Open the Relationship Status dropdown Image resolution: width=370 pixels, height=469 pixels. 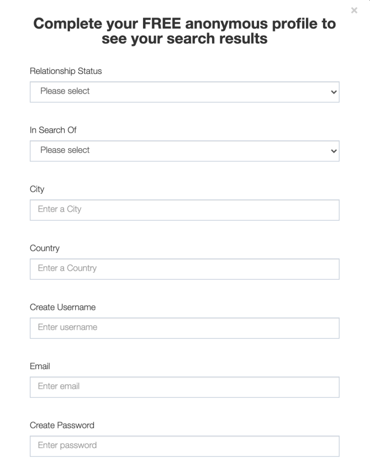(x=185, y=92)
